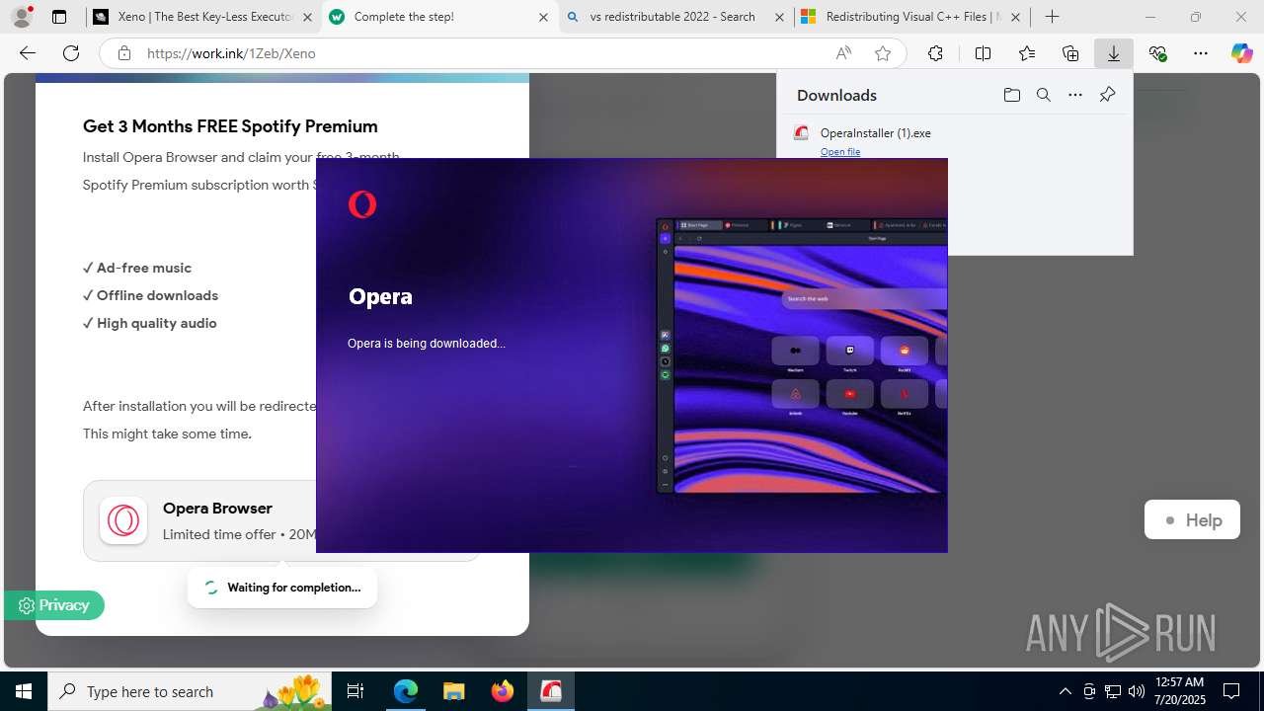Add page to favorites star icon
Image resolution: width=1264 pixels, height=711 pixels.
pos(883,53)
